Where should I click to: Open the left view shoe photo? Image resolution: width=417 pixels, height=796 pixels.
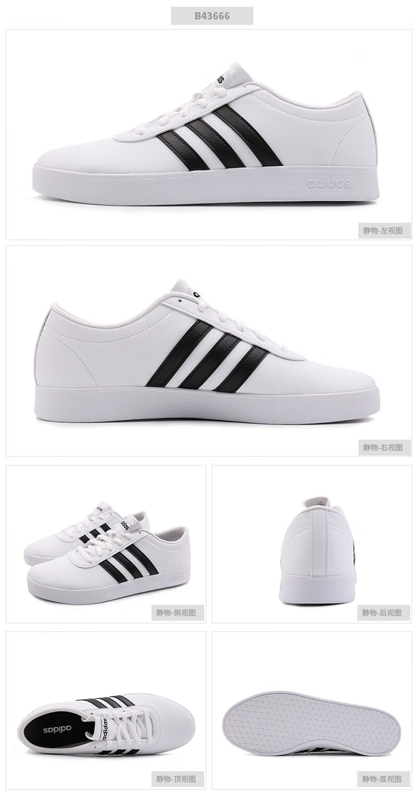tap(208, 134)
